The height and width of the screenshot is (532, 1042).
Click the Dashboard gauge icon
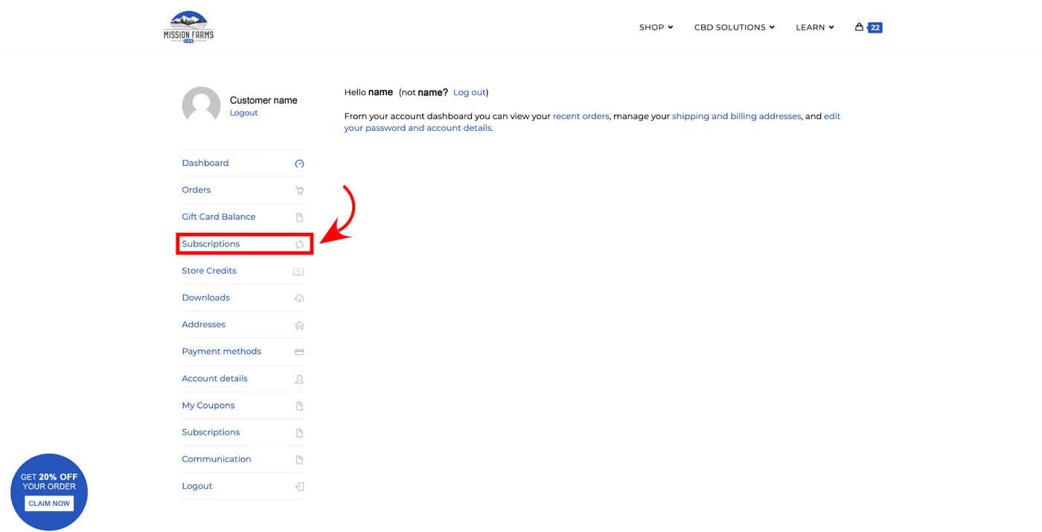click(x=299, y=164)
